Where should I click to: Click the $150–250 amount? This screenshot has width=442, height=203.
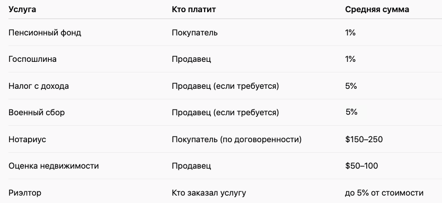point(364,139)
